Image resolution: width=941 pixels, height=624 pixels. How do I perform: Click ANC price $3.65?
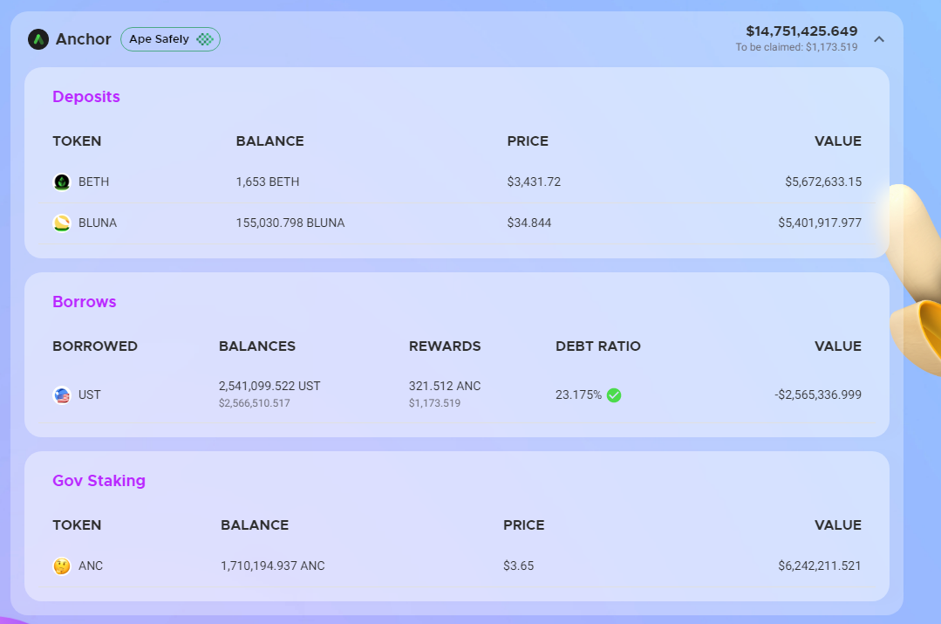tap(519, 566)
